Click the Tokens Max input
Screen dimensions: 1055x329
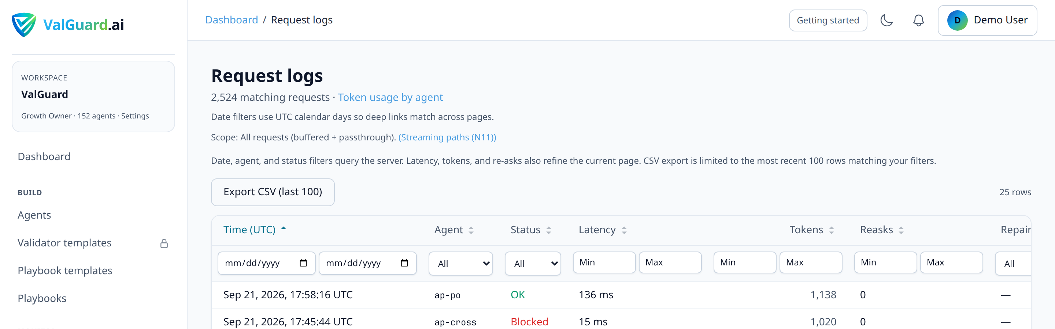[811, 262]
